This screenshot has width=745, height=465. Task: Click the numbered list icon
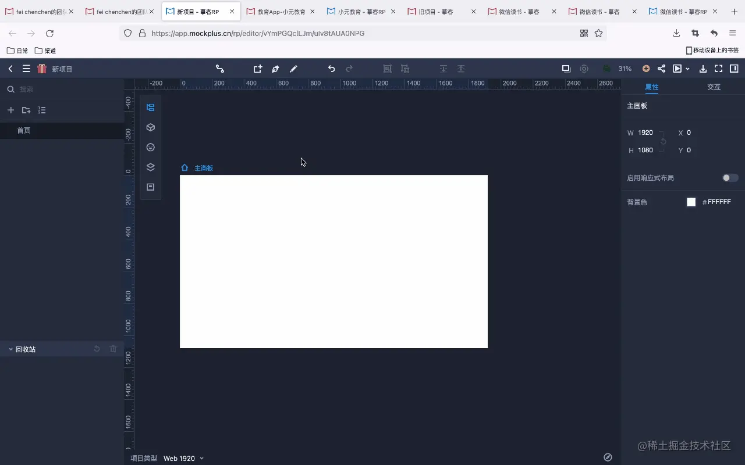click(42, 110)
